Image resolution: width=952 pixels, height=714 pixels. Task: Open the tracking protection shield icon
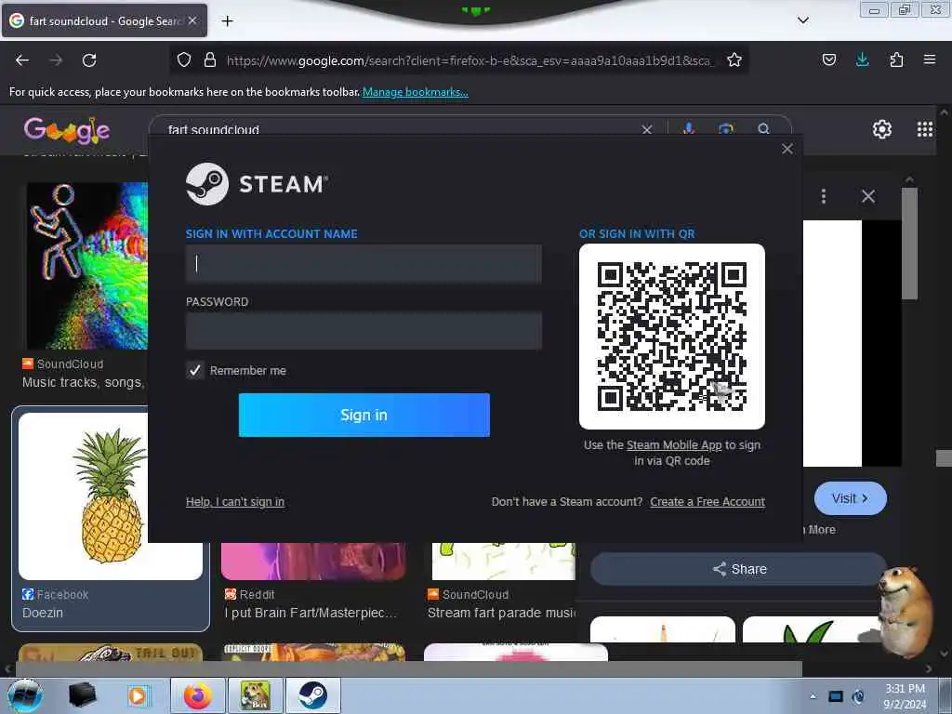pos(184,59)
